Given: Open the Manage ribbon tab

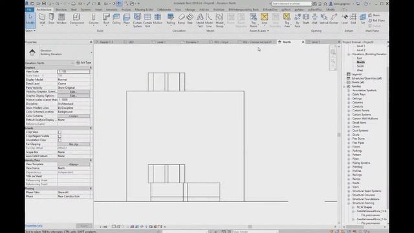Looking at the screenshot, I should tap(190, 10).
